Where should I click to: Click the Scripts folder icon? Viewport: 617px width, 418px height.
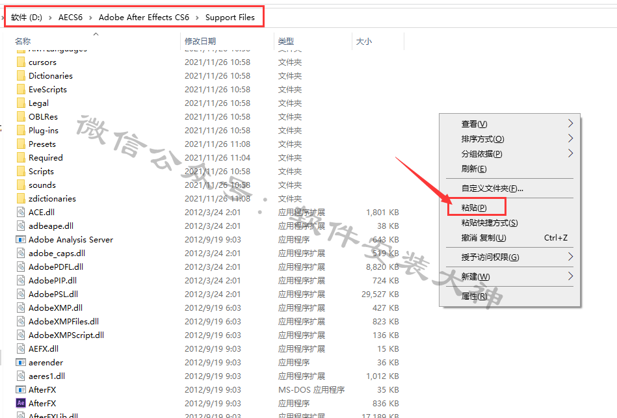21,171
